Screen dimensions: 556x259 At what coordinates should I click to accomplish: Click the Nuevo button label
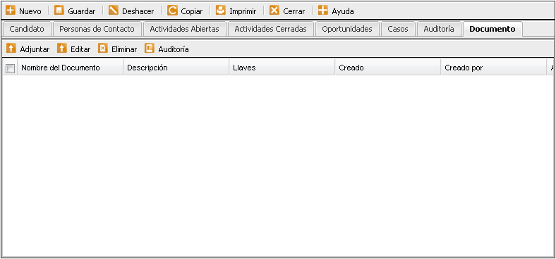click(30, 11)
